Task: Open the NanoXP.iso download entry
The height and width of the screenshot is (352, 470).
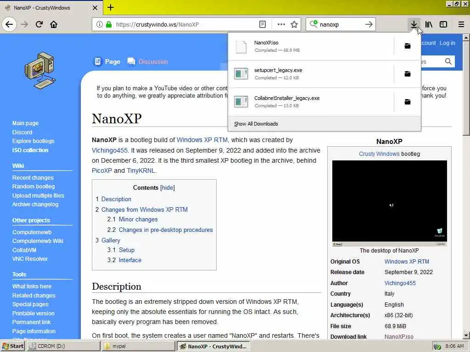Action: [311, 46]
